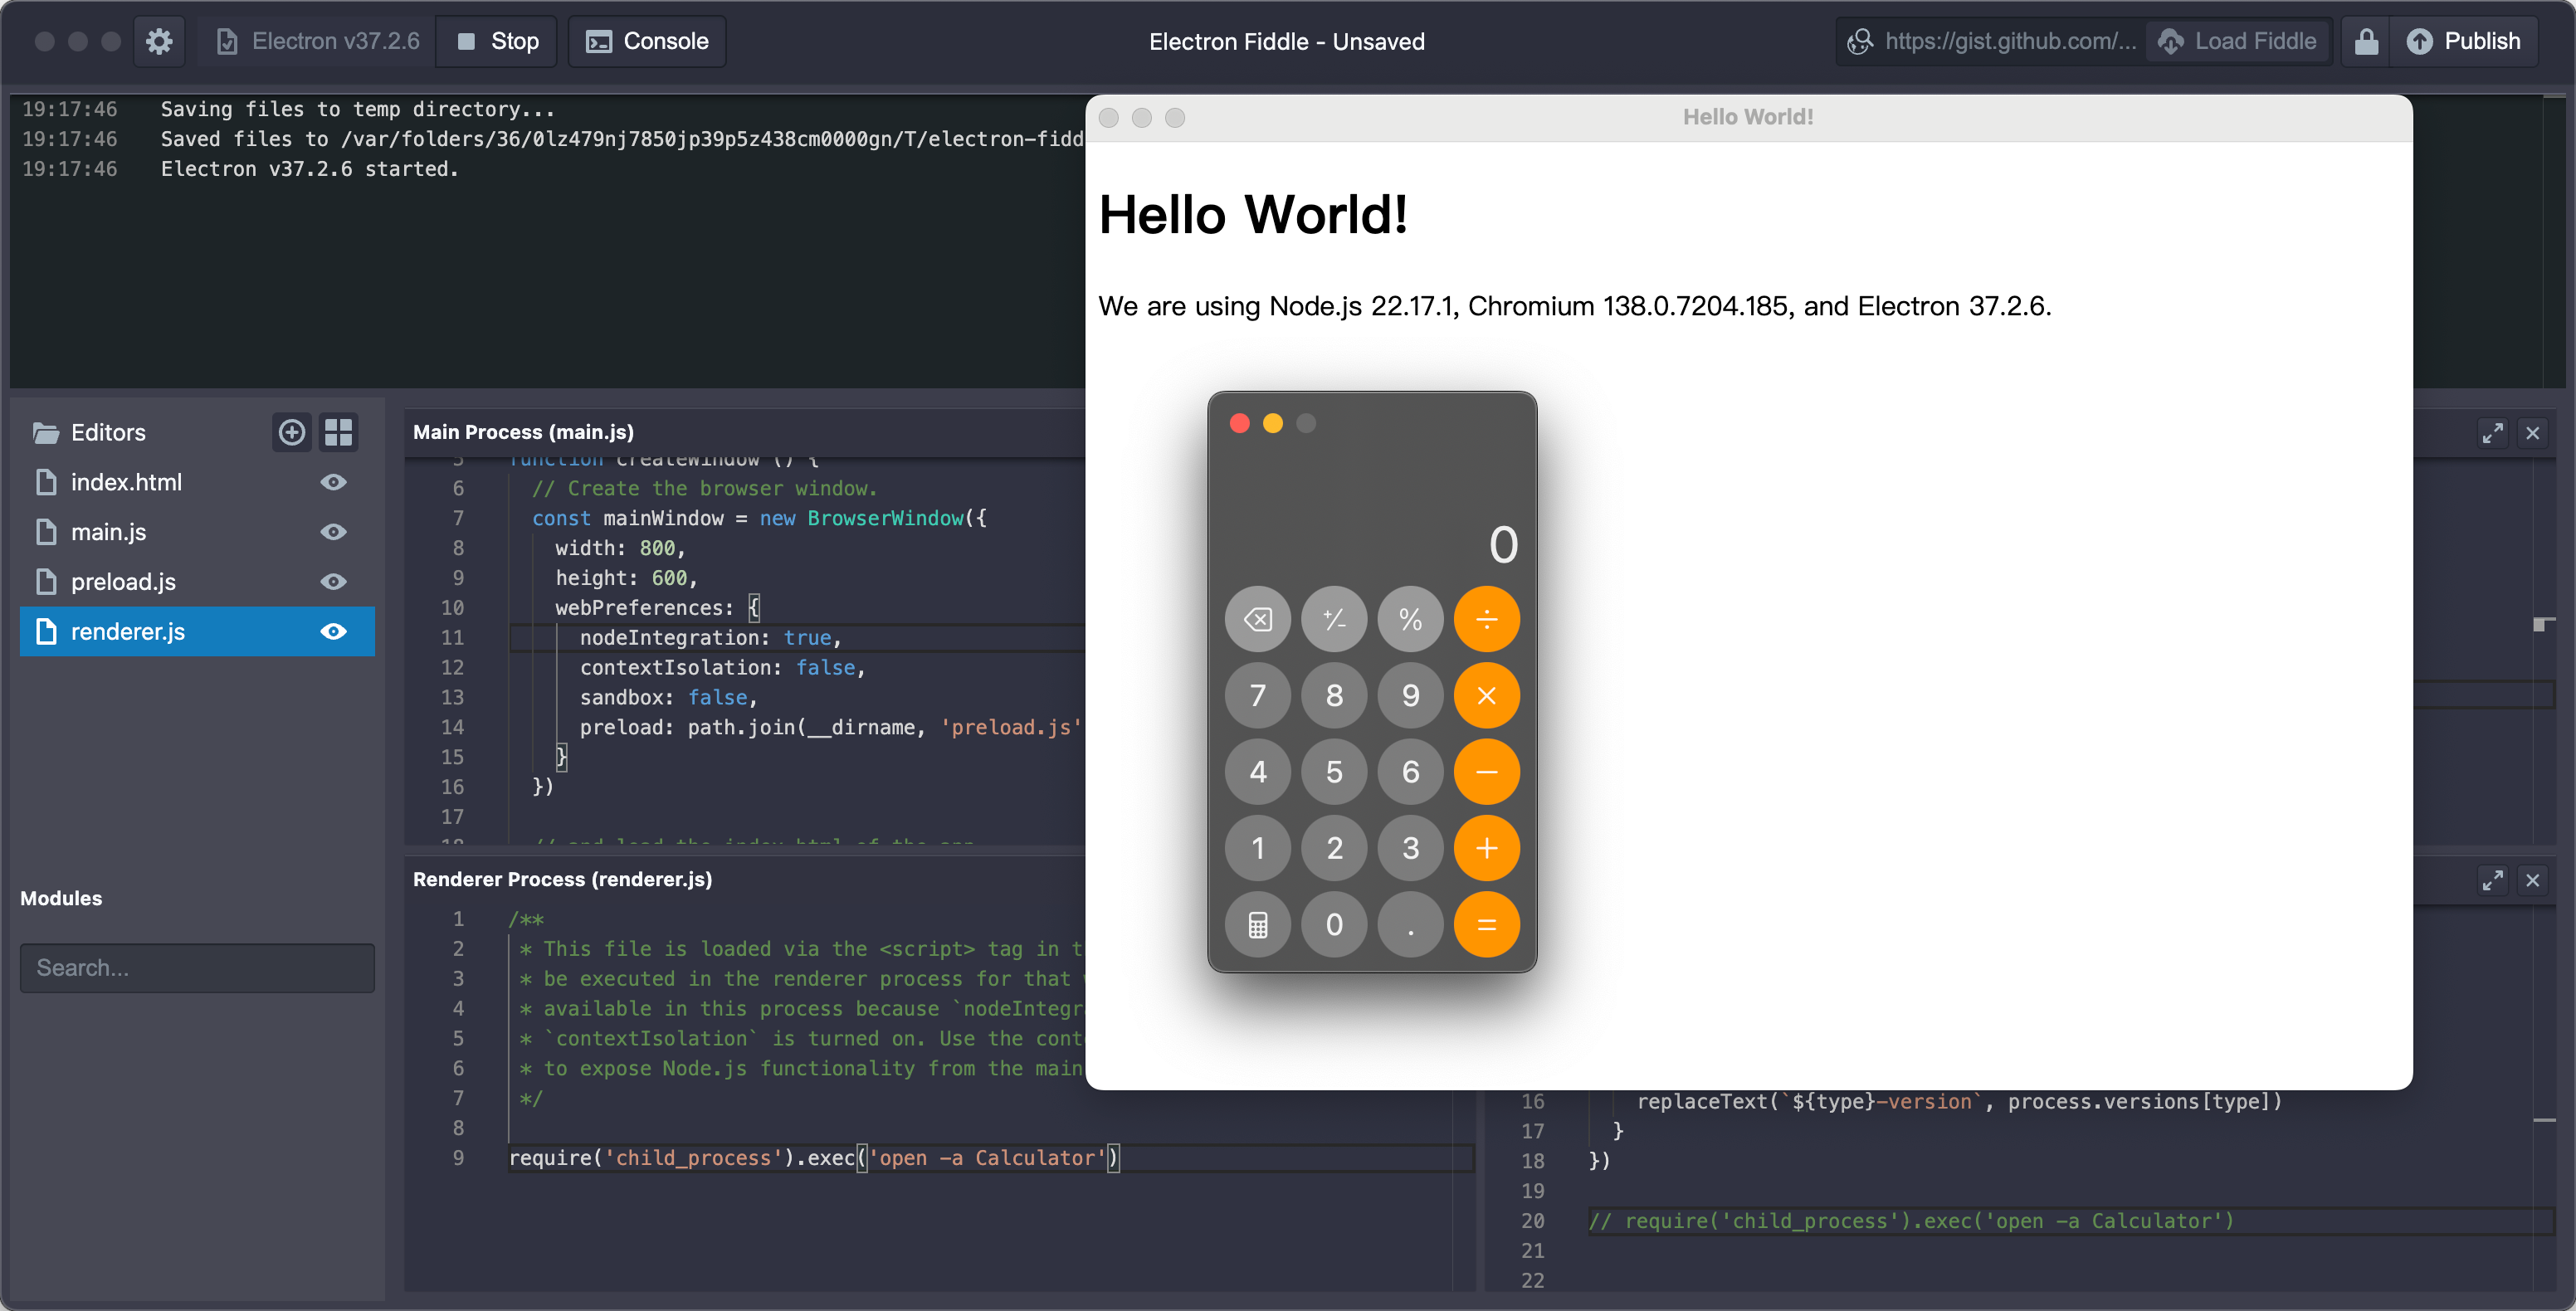The height and width of the screenshot is (1311, 2576).
Task: Toggle visibility of index.html editor
Action: coord(334,482)
